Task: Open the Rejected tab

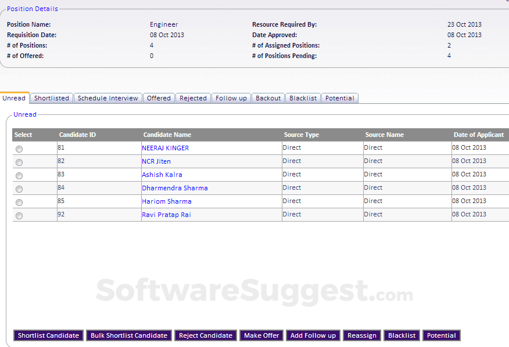Action: [193, 98]
